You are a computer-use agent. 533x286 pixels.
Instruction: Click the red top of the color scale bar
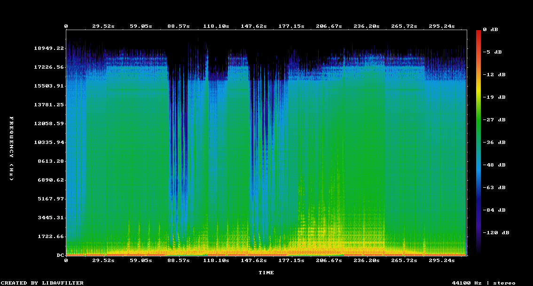coord(478,32)
